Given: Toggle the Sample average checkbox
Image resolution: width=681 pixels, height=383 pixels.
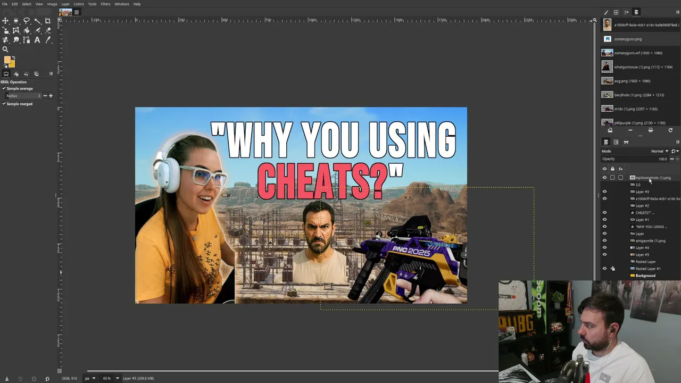Looking at the screenshot, I should click(4, 89).
